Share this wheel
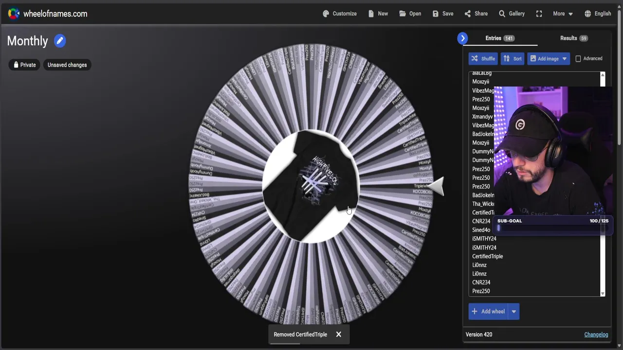This screenshot has width=623, height=350. [x=476, y=14]
